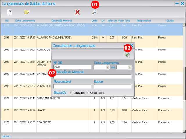The image size is (186, 139).
Task: Click the Equipe column header
Action: [170, 21]
